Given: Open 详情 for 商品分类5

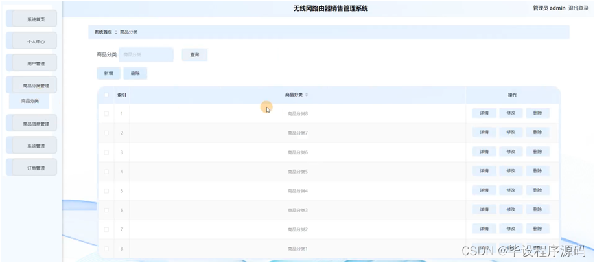Looking at the screenshot, I should pos(484,171).
